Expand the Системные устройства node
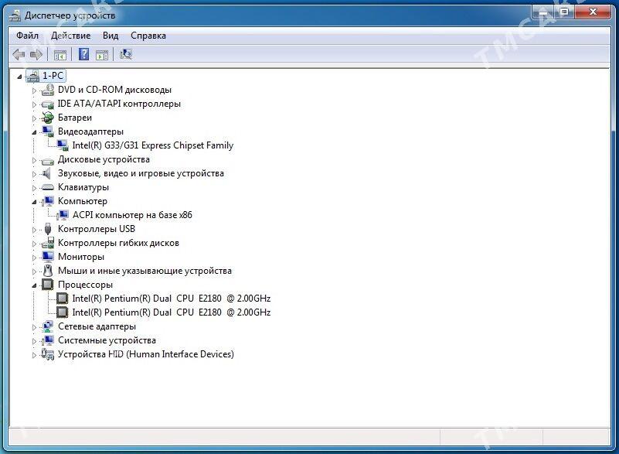This screenshot has height=454, width=619. coord(34,341)
